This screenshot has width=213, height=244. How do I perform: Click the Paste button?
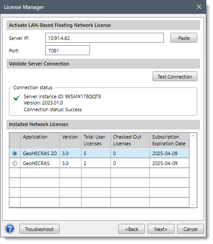[x=184, y=38]
